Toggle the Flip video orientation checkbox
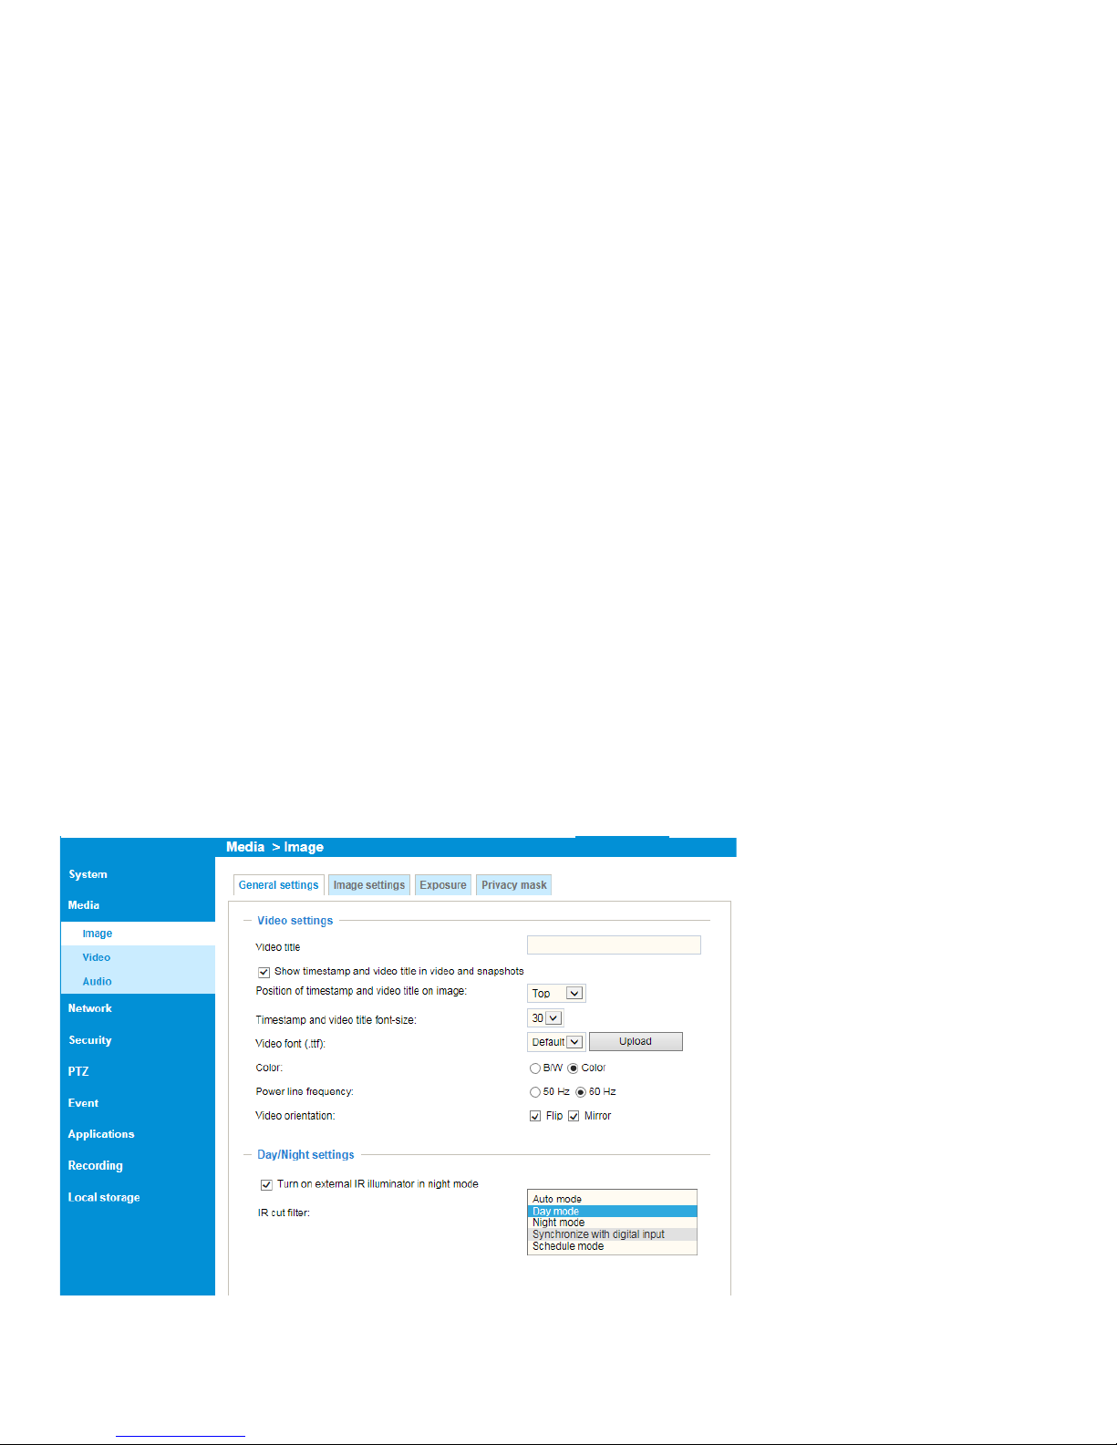This screenshot has width=1117, height=1445. [535, 1116]
